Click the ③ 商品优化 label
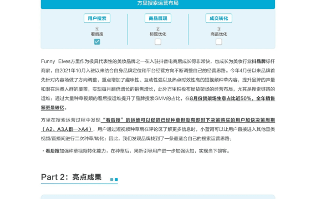The height and width of the screenshot is (199, 316). [219, 32]
